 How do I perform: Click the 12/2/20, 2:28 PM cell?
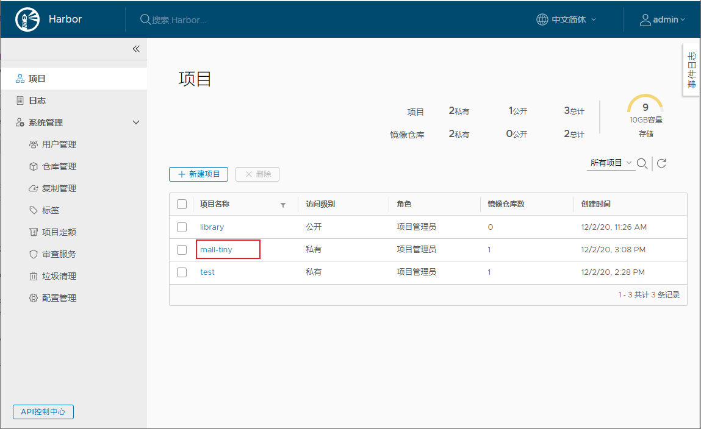[613, 272]
